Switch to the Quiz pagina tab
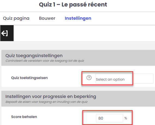155x125 pixels. (16, 18)
